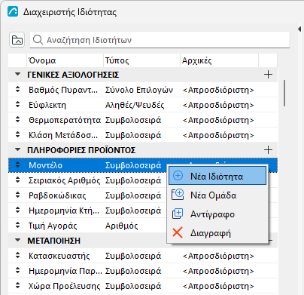Select the Τιμή Αγοράς property name
The height and width of the screenshot is (295, 304).
coord(53,226)
